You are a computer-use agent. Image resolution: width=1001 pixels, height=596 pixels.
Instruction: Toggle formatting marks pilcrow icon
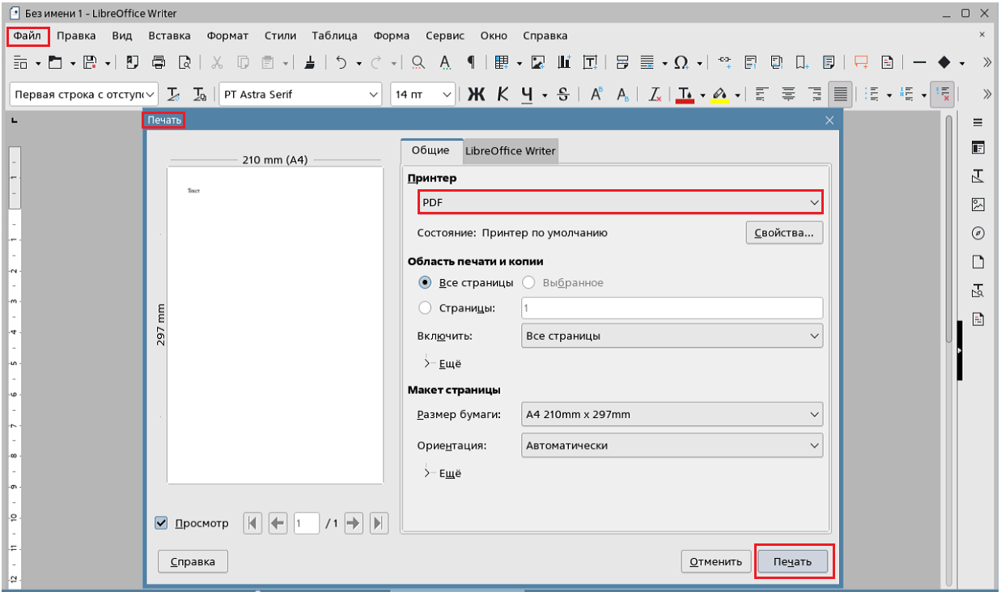point(471,62)
